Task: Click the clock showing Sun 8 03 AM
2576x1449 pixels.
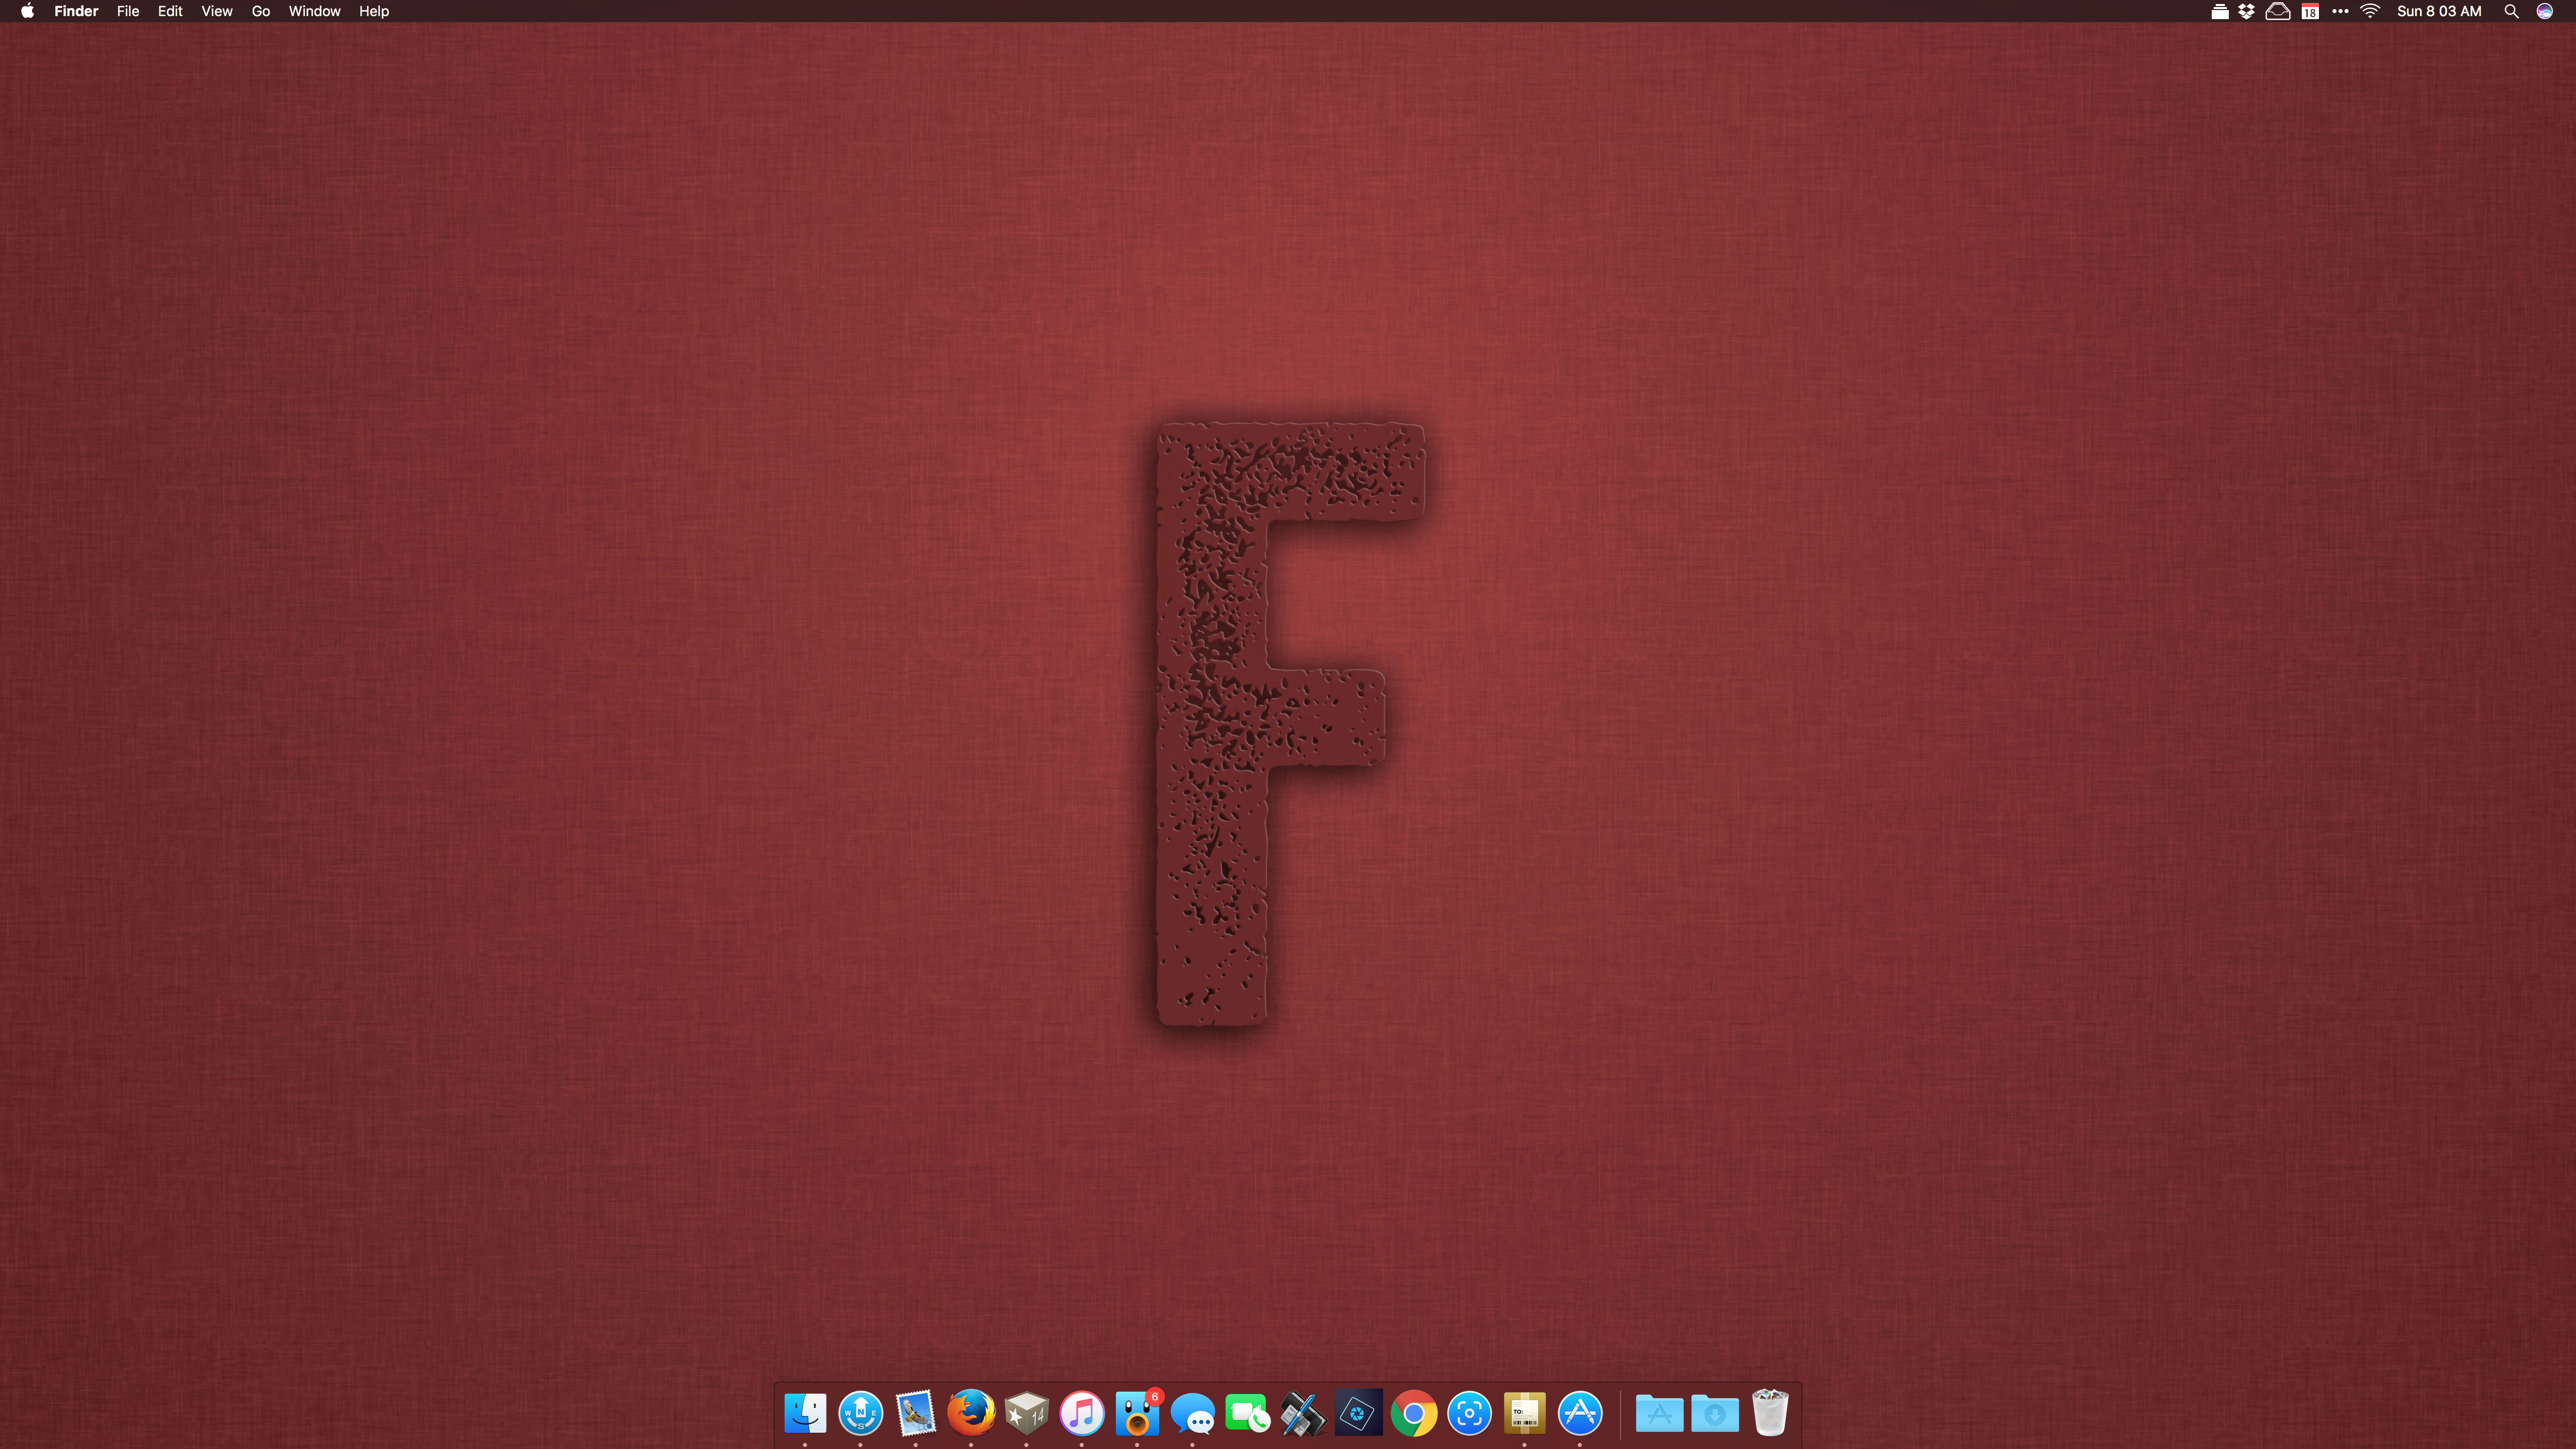Action: tap(2439, 11)
